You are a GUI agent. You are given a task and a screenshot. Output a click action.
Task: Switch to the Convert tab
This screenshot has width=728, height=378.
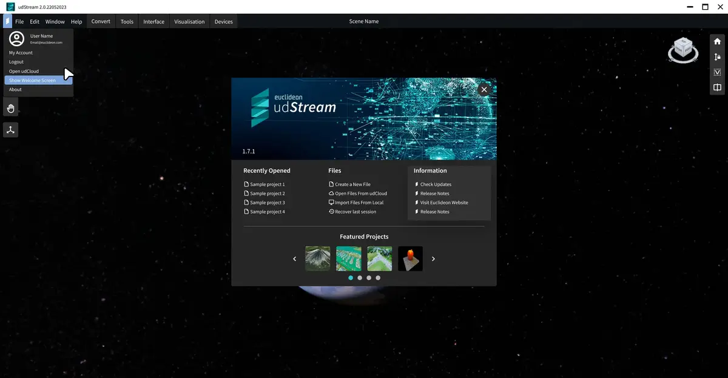coord(101,21)
